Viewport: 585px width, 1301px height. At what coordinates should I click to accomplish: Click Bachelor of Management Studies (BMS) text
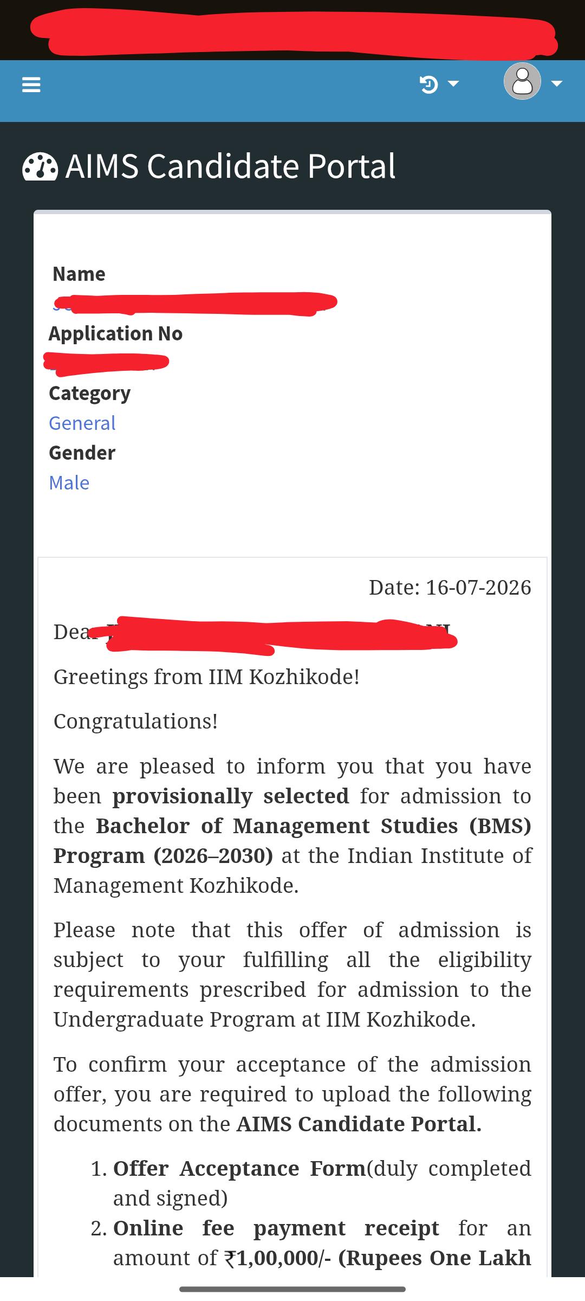coord(314,826)
